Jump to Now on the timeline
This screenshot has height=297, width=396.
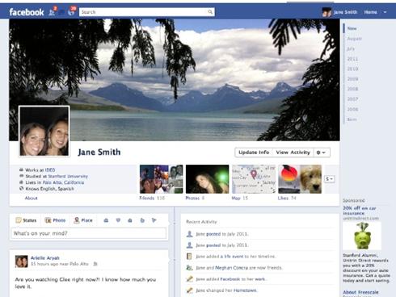[x=352, y=28]
